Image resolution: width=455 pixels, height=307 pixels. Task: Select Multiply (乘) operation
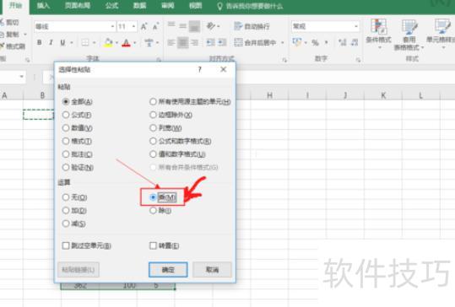click(x=153, y=197)
